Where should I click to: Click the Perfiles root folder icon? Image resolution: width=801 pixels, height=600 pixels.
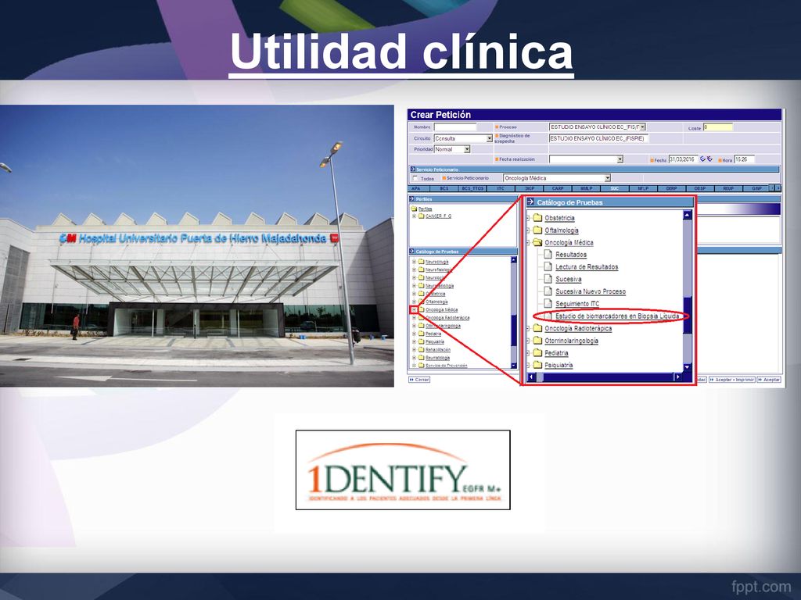415,209
